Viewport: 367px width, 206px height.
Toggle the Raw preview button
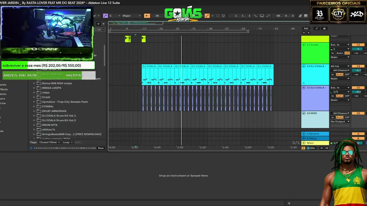click(101, 148)
